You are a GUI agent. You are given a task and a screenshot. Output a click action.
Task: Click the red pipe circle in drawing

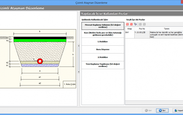coord(40,61)
